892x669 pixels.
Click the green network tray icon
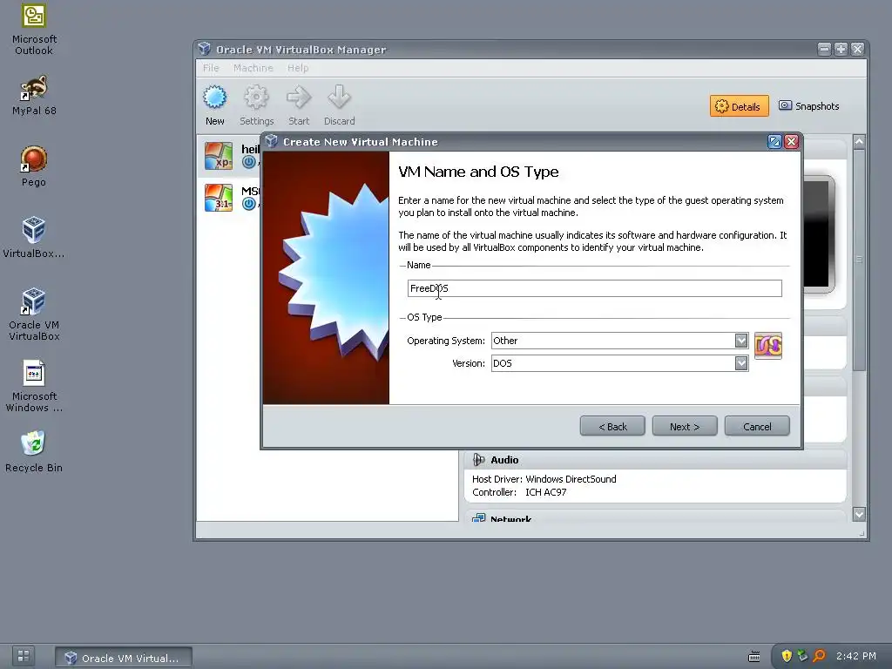coord(802,656)
